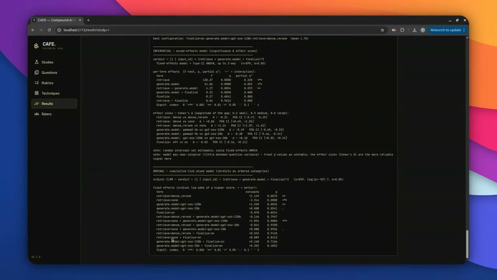The width and height of the screenshot is (497, 280).
Task: Navigate to Raters in sidebar
Action: [x=54, y=114]
